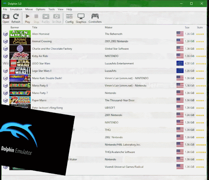The width and height of the screenshot is (209, 180).
Task: Open the File menu
Action: [x=5, y=9]
